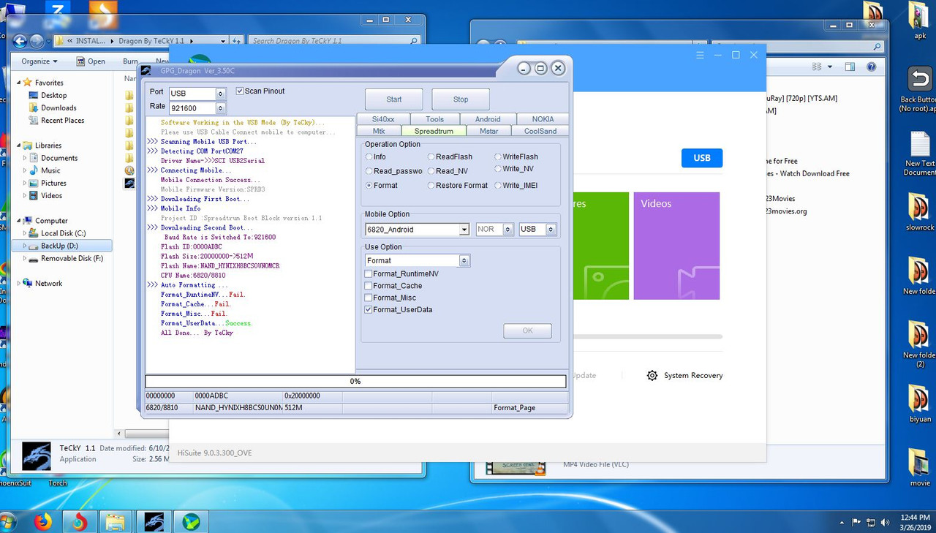Select the Removable Disk (F:) tree item
Screen dimensions: 936x533
(x=72, y=258)
